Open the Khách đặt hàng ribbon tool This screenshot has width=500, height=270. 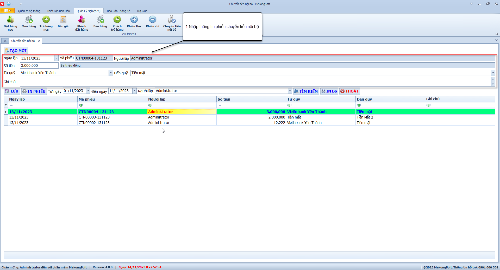[82, 23]
